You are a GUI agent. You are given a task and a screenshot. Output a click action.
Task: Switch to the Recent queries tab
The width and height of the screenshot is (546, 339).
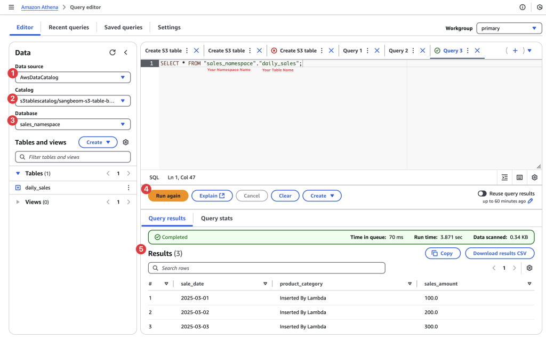[x=69, y=27]
